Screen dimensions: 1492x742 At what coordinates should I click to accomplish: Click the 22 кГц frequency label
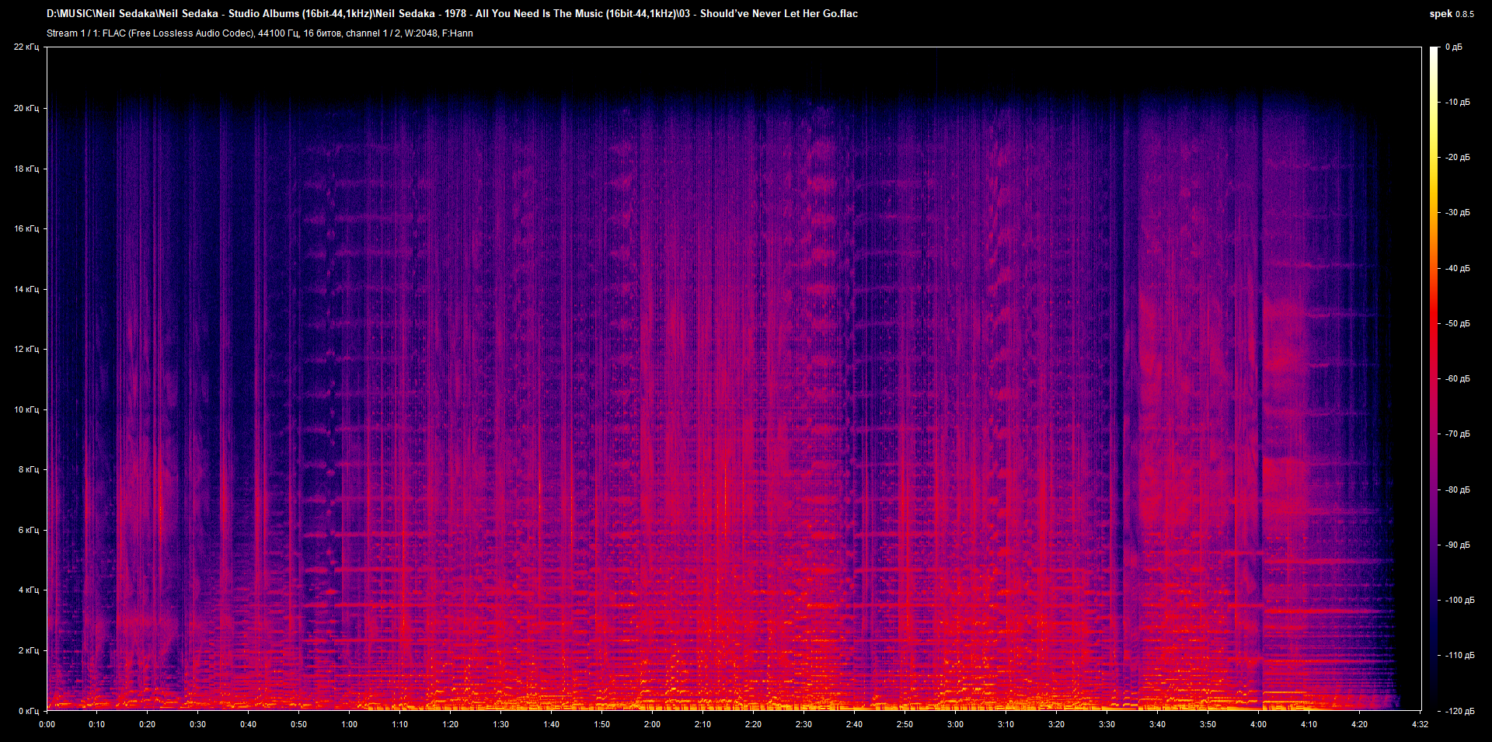tap(26, 47)
